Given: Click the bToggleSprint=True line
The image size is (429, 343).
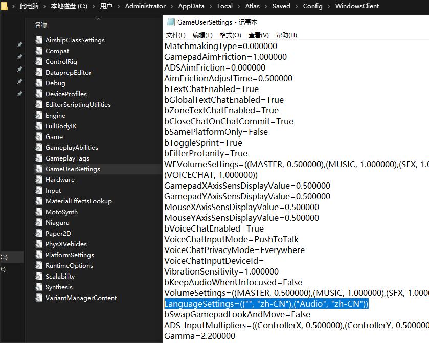Looking at the screenshot, I should tap(204, 143).
